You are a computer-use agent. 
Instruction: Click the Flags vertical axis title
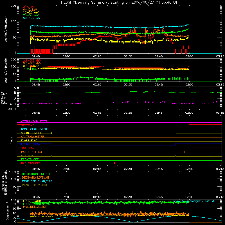pos(12,140)
